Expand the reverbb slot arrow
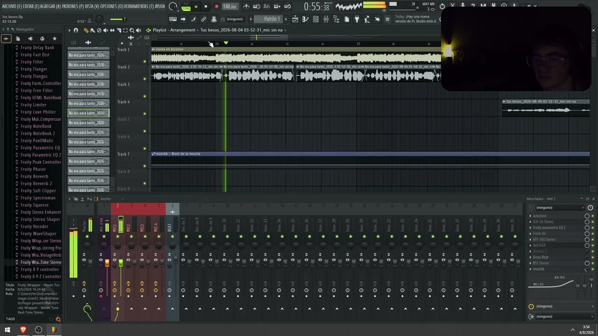This screenshot has height=336, width=598. click(x=530, y=269)
